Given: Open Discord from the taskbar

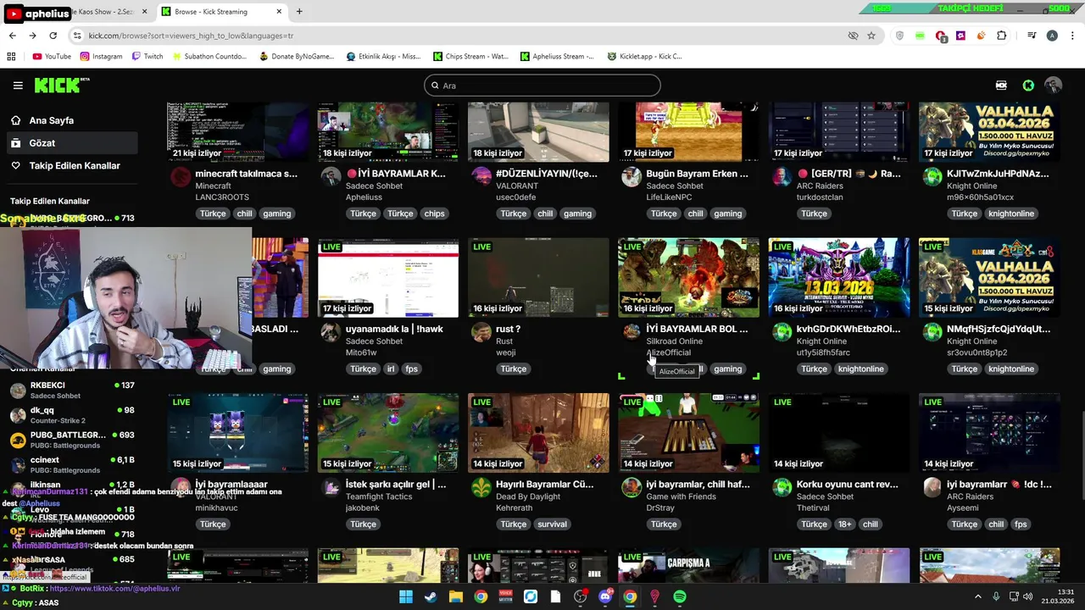Looking at the screenshot, I should [605, 596].
